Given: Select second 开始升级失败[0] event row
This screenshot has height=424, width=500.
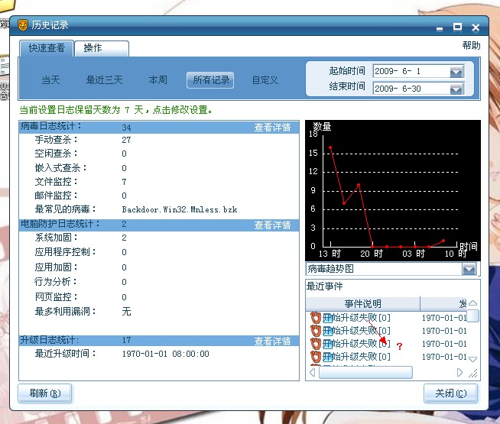Looking at the screenshot, I should pyautogui.click(x=388, y=331).
